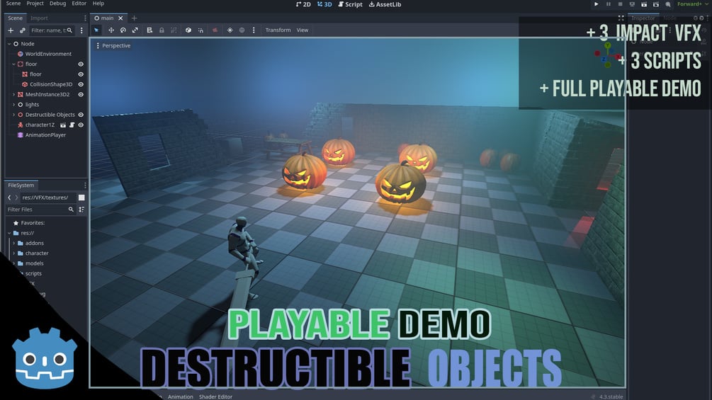Collapse the floor node children

13,64
